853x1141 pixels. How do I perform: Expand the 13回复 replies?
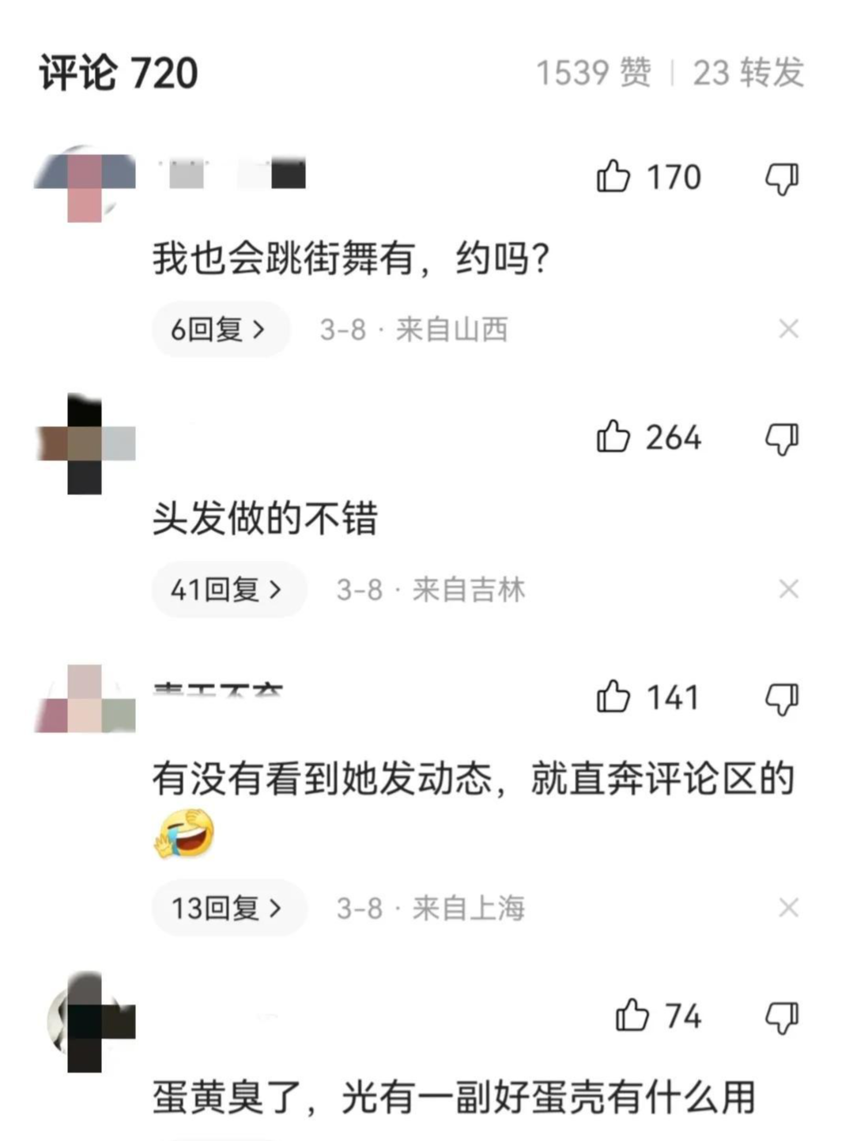point(229,908)
